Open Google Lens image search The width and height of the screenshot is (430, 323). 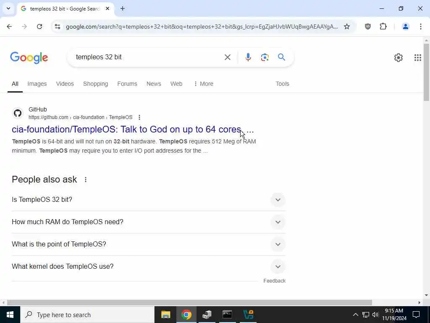(265, 57)
